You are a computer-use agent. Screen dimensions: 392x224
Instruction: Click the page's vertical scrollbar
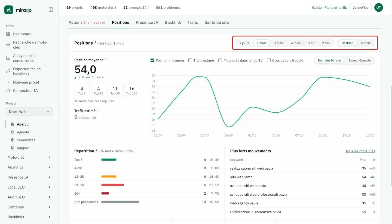(x=391, y=136)
